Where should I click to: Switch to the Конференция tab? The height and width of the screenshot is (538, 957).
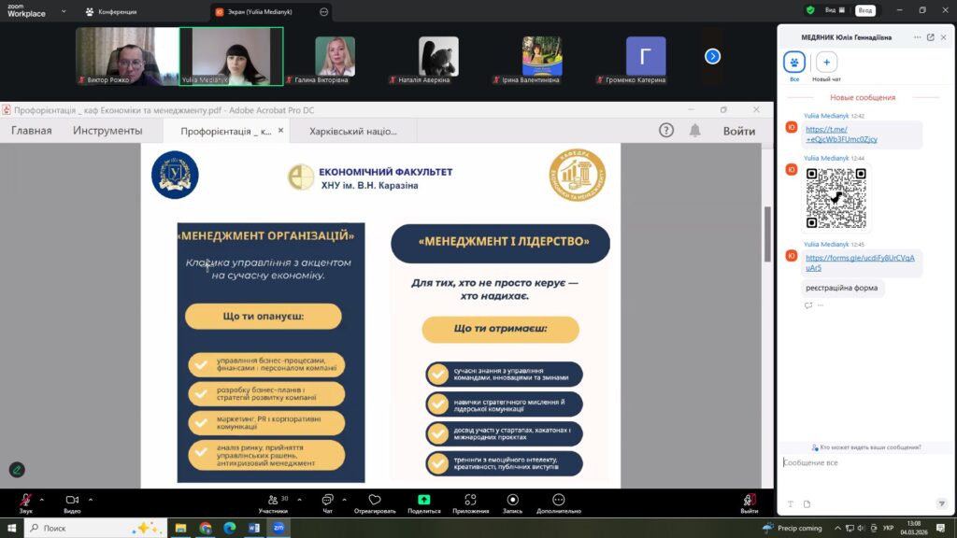point(111,12)
